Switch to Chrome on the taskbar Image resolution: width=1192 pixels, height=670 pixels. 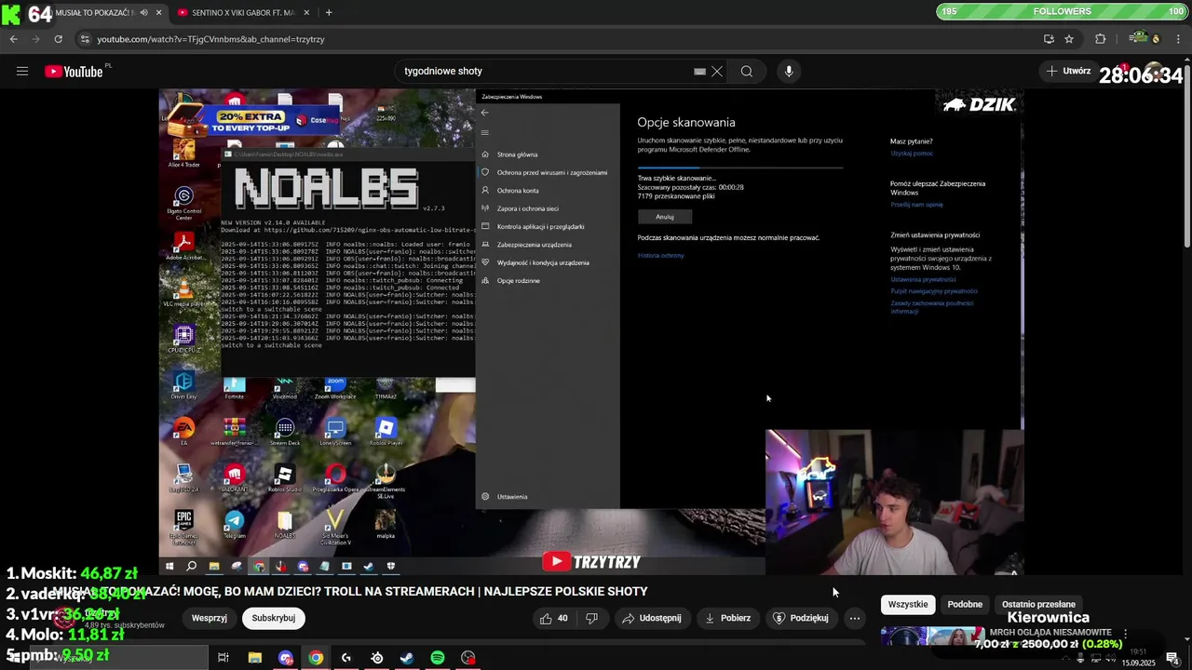(x=316, y=658)
